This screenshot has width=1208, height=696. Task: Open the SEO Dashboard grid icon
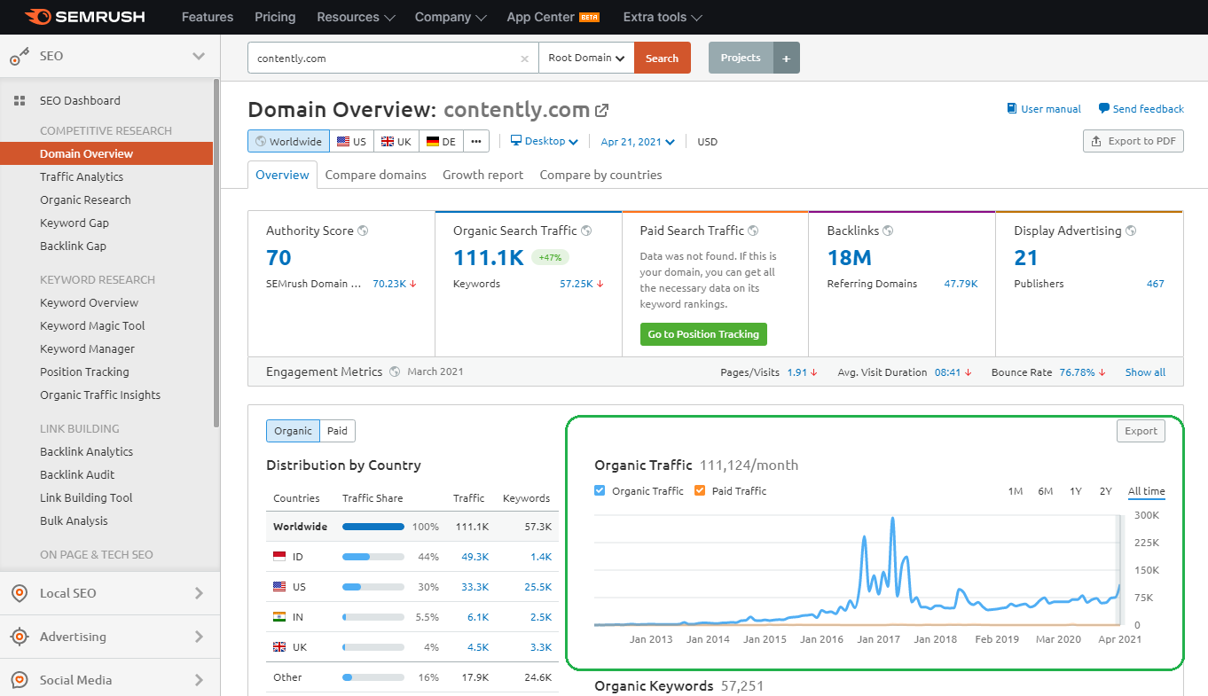(x=20, y=101)
